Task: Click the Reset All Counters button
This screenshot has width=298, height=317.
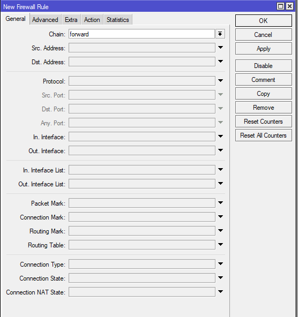Action: pos(263,135)
